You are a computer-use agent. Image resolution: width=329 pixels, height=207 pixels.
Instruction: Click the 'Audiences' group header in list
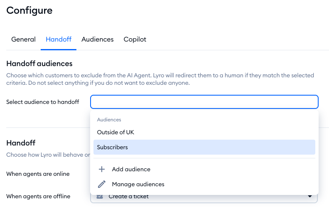pyautogui.click(x=109, y=120)
